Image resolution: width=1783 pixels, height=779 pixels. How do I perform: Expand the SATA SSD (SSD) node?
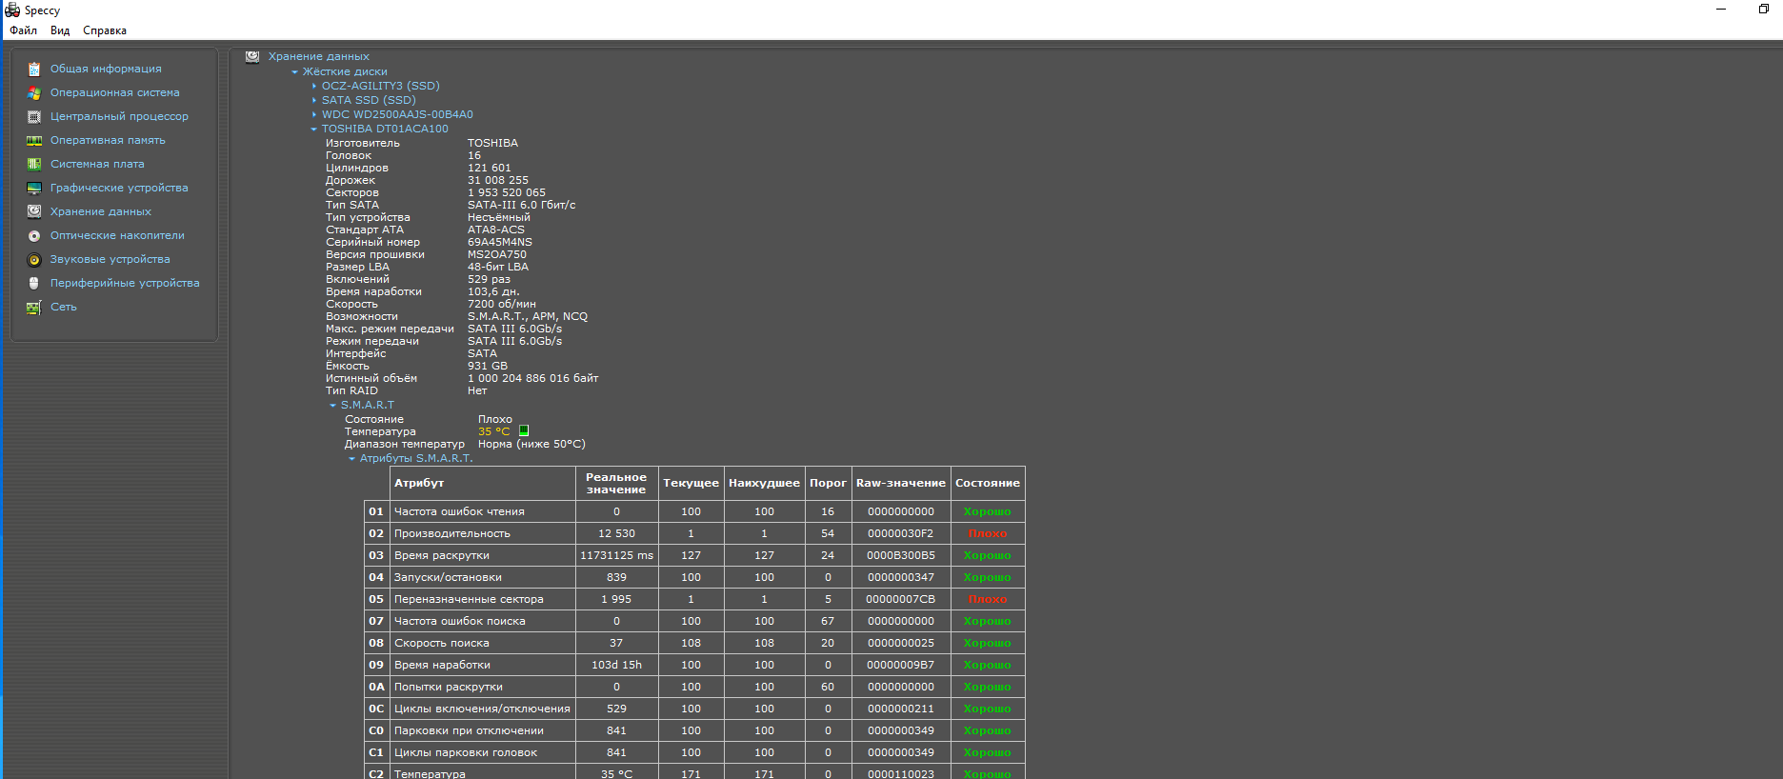314,100
